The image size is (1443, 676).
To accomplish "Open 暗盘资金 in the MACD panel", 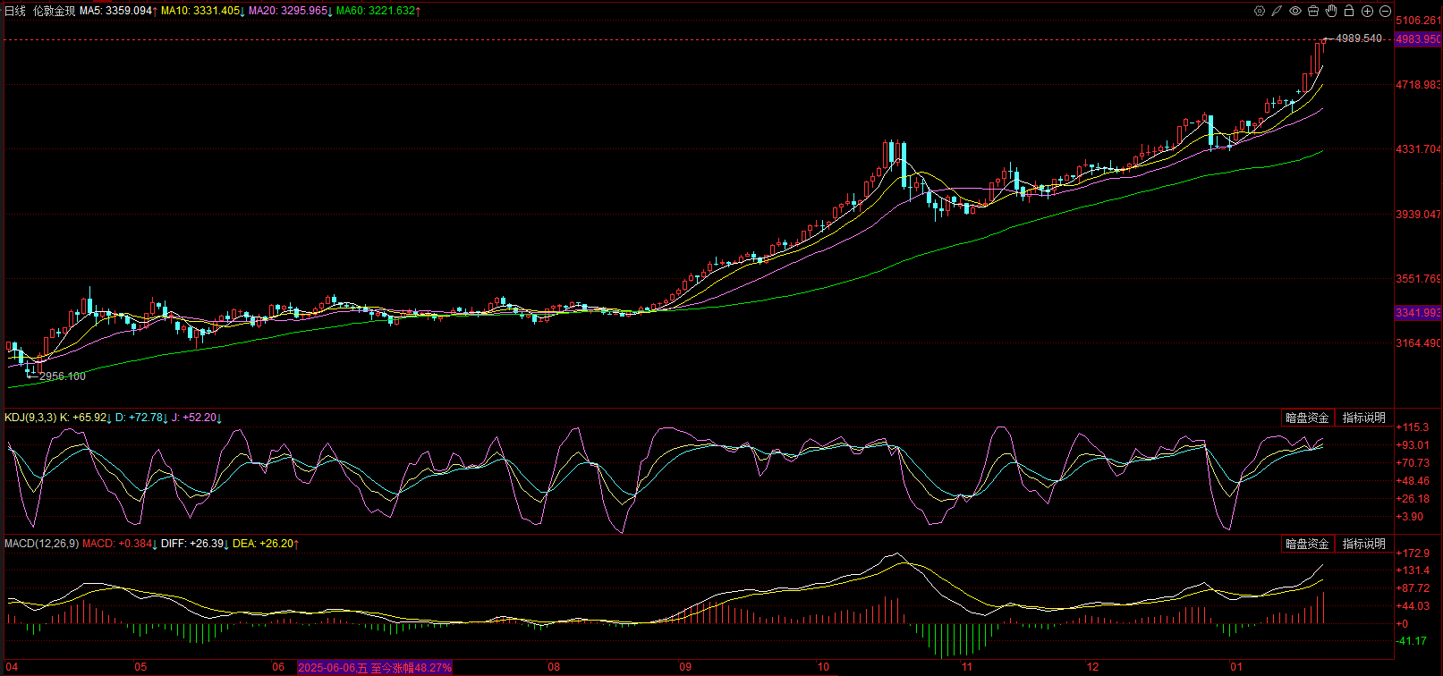I will [1307, 544].
